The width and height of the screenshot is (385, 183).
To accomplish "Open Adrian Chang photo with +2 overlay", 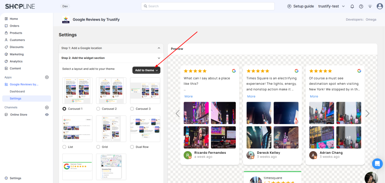I will coord(349,137).
